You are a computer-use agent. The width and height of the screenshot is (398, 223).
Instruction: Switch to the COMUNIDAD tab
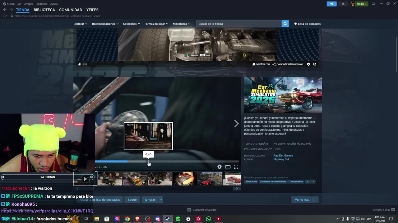71,10
